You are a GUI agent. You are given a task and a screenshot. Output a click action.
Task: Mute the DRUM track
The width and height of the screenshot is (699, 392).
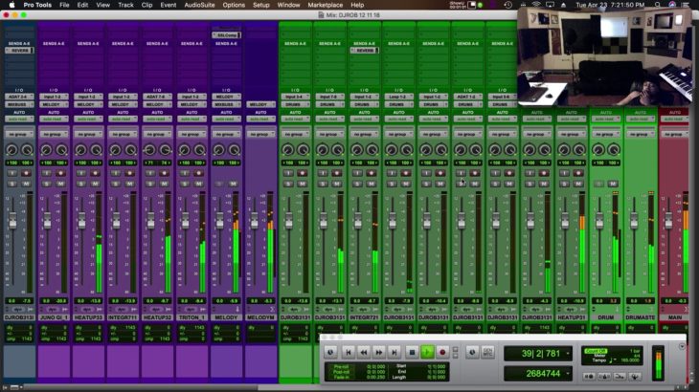click(613, 184)
